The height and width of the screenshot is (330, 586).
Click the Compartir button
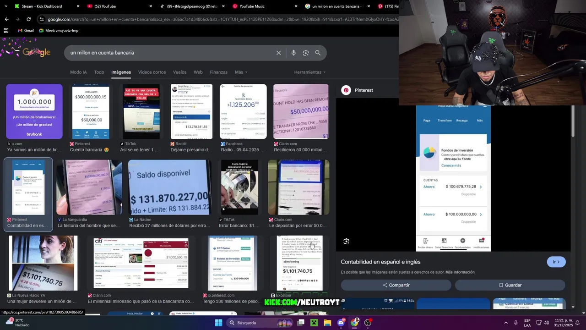pos(396,285)
